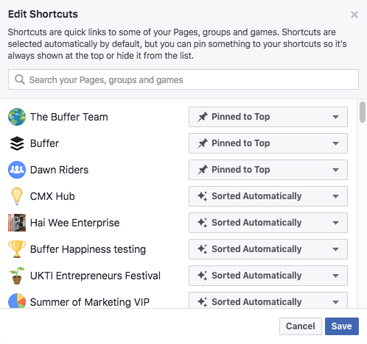The height and width of the screenshot is (344, 367).
Task: Open Pinned to Top dropdown for The Buffer Team
Action: [268, 117]
